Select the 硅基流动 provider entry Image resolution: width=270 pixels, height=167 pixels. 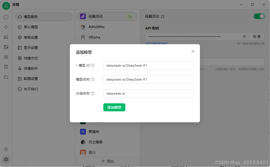pyautogui.click(x=107, y=16)
